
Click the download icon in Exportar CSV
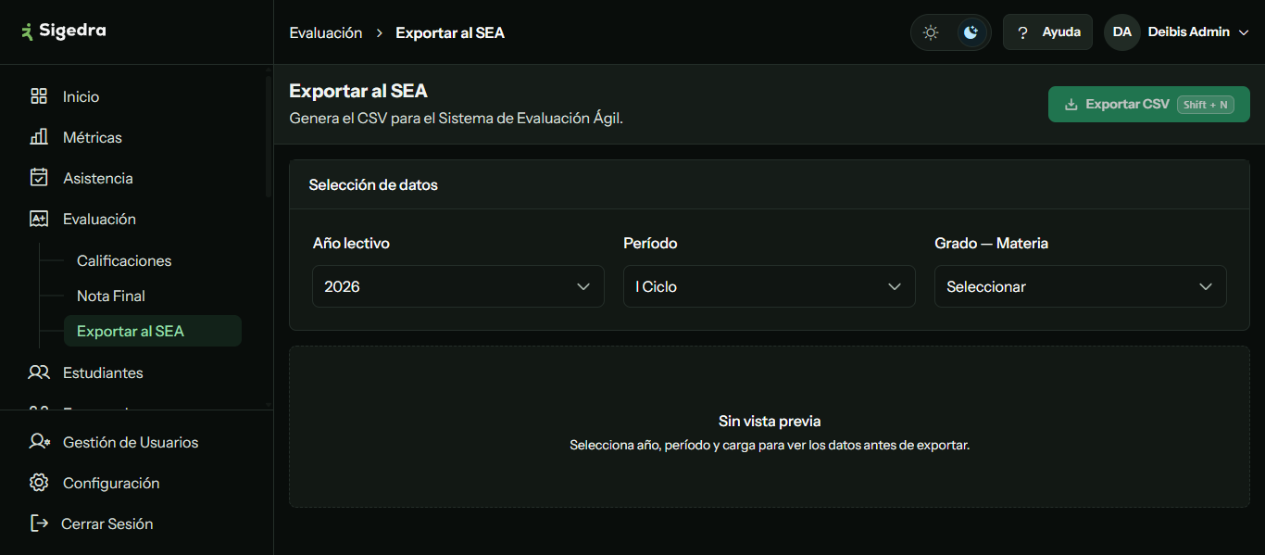coord(1071,105)
